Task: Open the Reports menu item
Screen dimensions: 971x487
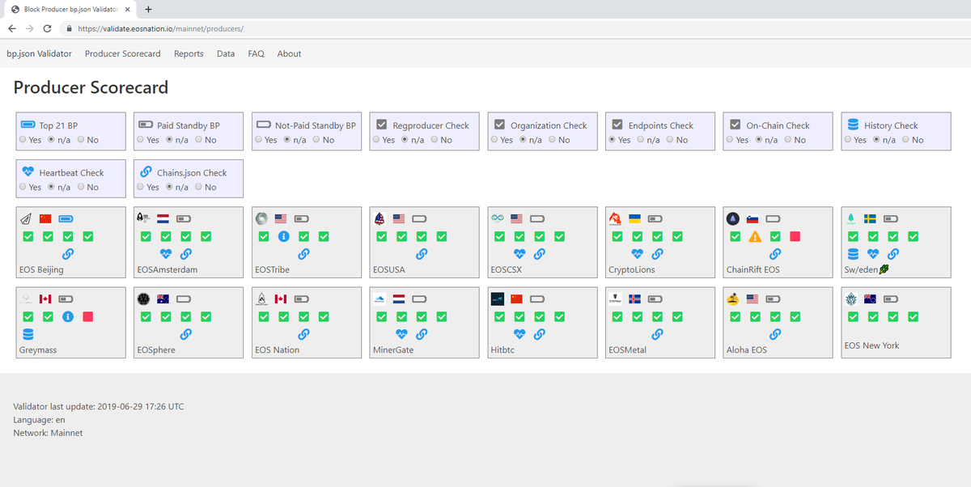Action: (x=189, y=53)
